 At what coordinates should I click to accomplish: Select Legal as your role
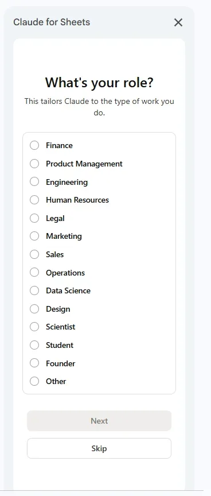(x=34, y=218)
